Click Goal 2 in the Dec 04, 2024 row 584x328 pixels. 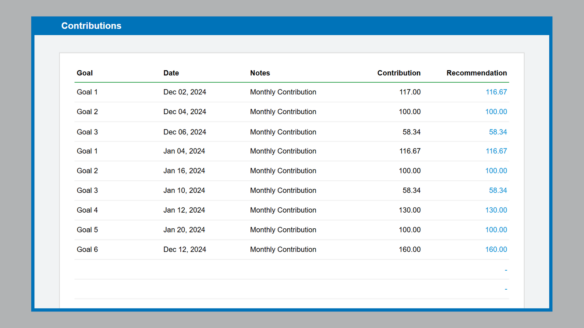(x=87, y=112)
